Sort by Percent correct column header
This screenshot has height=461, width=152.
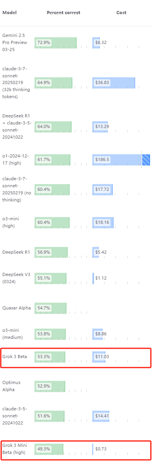(x=64, y=13)
